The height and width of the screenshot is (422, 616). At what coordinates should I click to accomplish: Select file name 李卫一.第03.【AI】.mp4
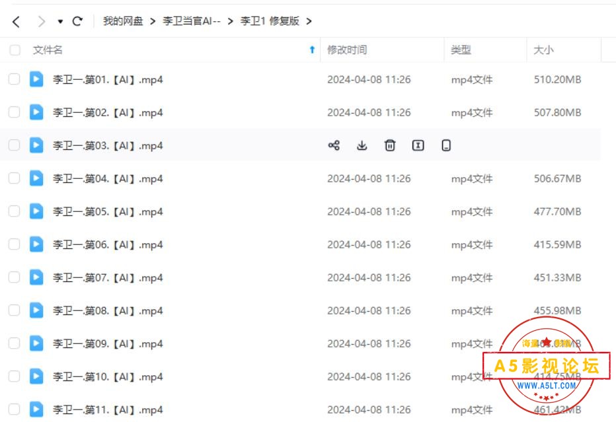pyautogui.click(x=108, y=146)
